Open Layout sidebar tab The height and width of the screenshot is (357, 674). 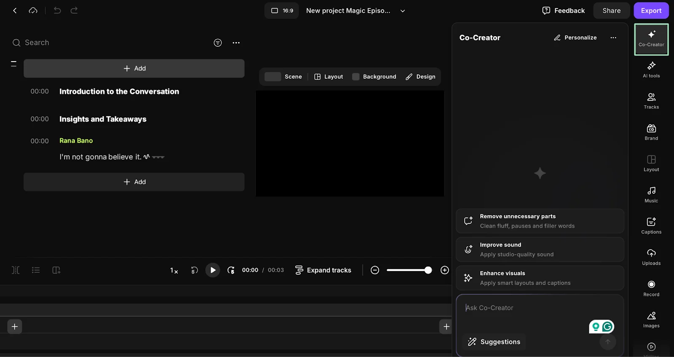point(651,164)
